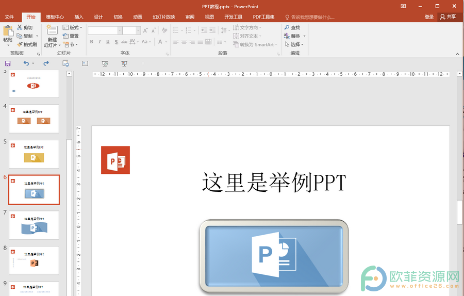Open the Font dialog launcher
Screen dimensions: 464x296
(167, 54)
